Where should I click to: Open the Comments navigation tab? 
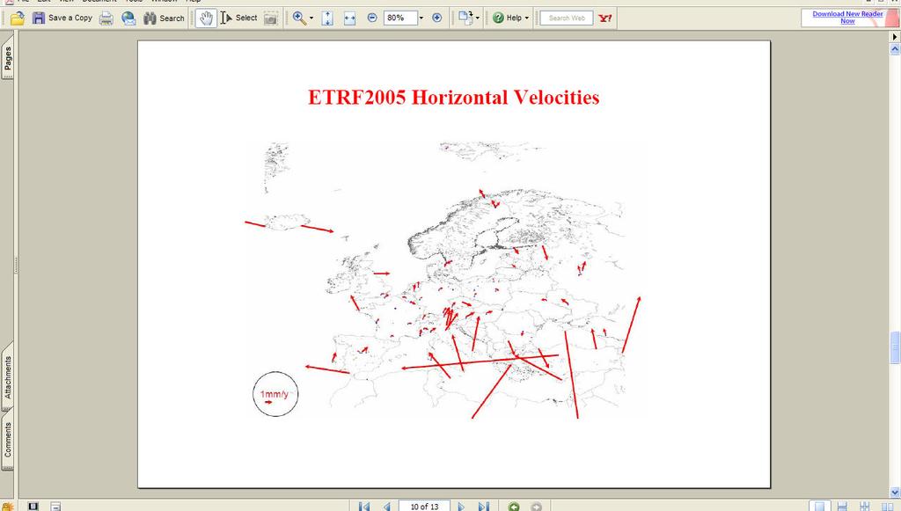(7, 440)
